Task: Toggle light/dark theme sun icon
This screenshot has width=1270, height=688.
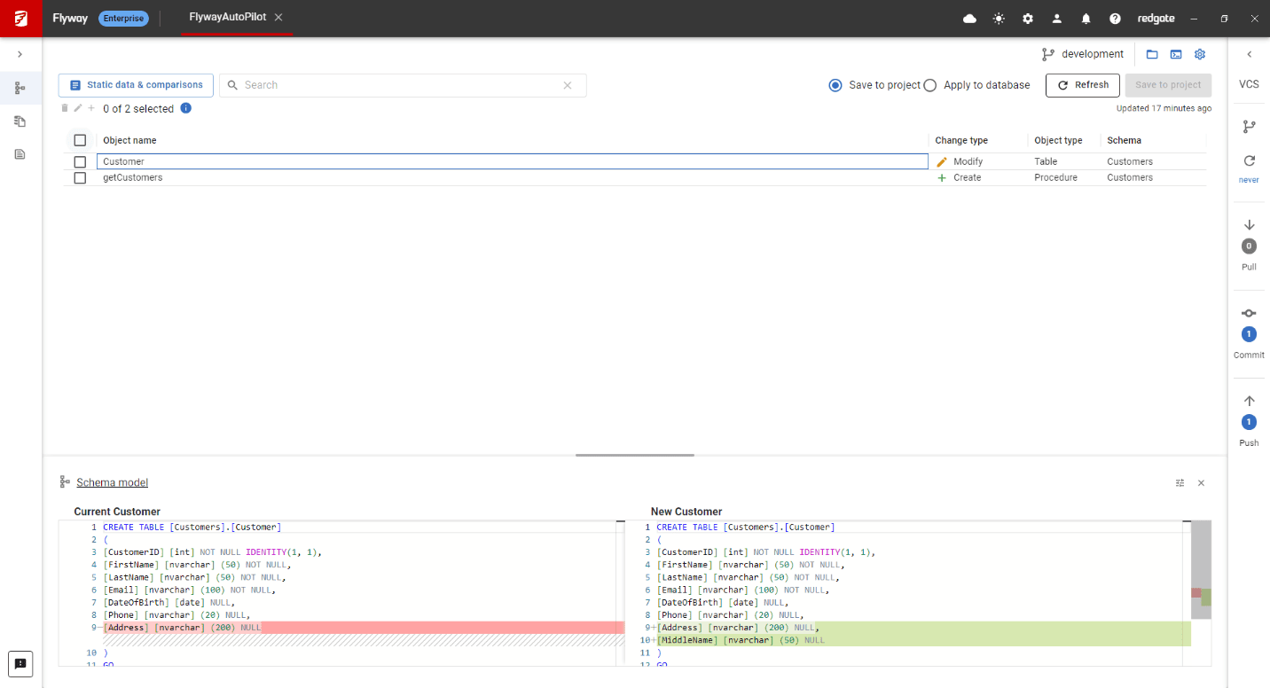Action: [x=999, y=19]
